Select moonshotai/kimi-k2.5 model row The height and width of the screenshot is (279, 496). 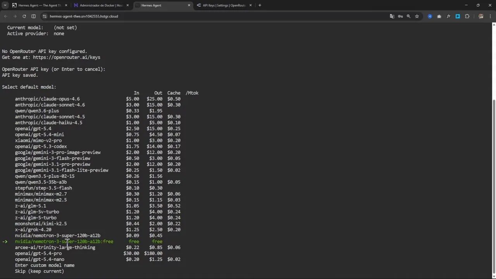click(98, 224)
